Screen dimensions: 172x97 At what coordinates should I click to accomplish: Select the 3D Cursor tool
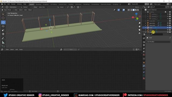[x=3, y=18]
